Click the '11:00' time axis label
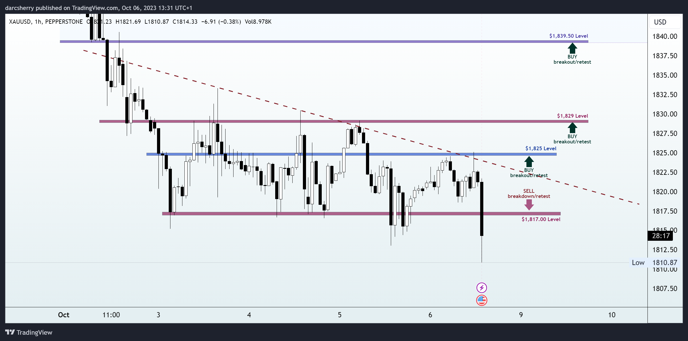688x341 pixels. pyautogui.click(x=111, y=315)
